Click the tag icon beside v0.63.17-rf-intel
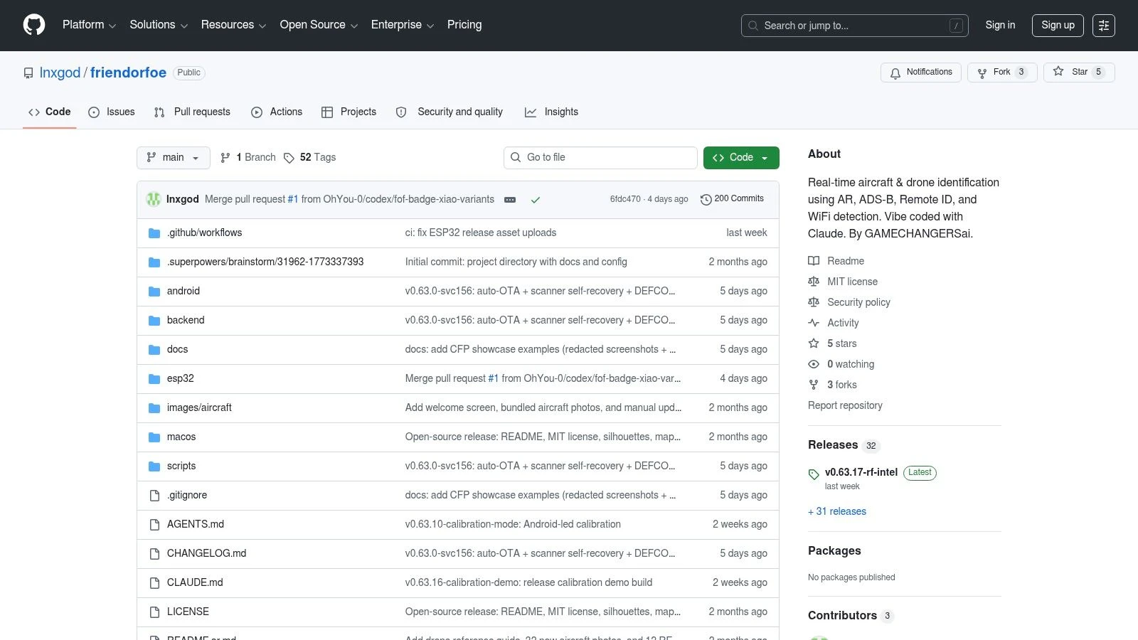The image size is (1138, 640). click(814, 474)
